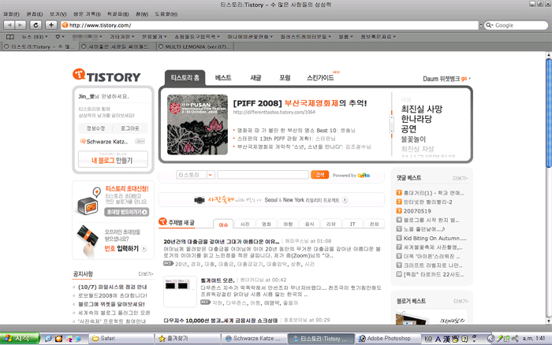552x345 pixels.
Task: Open the 보기(V) menu
Action: tap(58, 14)
